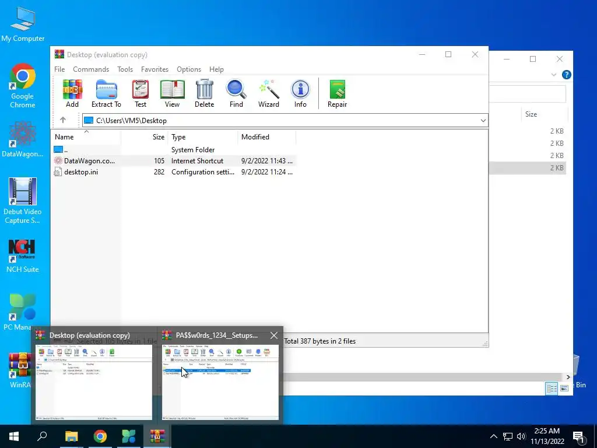Select the desktop.ini file row
Viewport: 597px width, 448px height.
(174, 172)
